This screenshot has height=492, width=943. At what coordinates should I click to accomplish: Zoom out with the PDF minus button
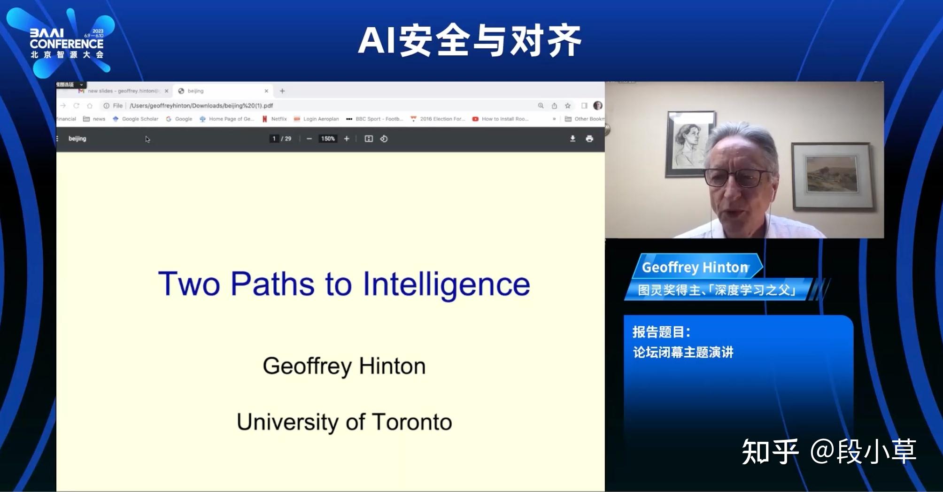(x=309, y=138)
